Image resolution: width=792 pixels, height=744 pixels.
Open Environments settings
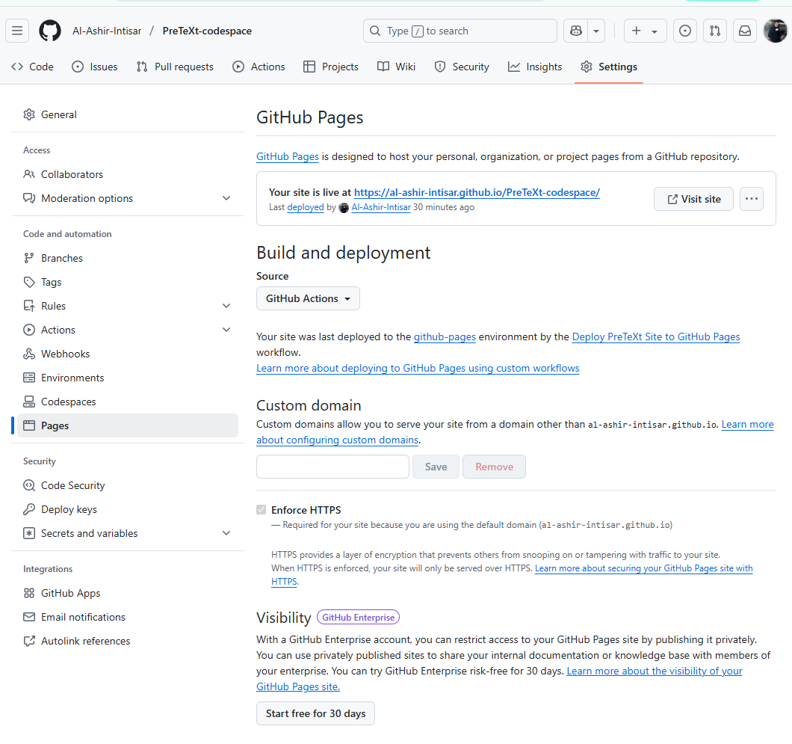click(127, 378)
